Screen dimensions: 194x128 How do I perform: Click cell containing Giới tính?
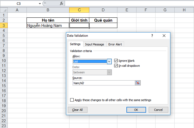79,20
